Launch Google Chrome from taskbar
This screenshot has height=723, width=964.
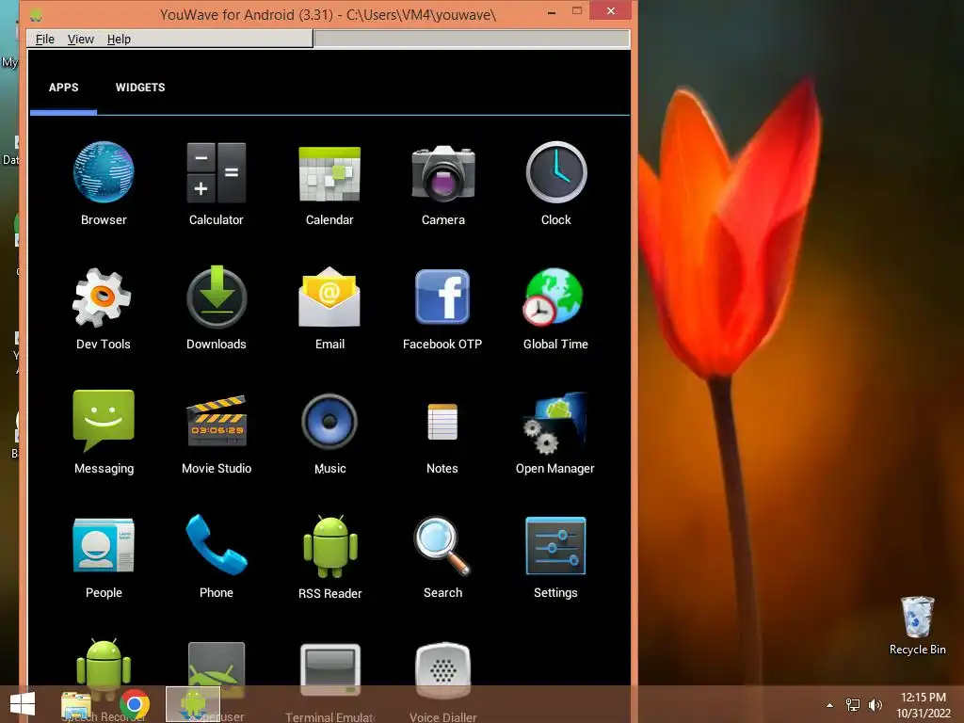click(135, 704)
